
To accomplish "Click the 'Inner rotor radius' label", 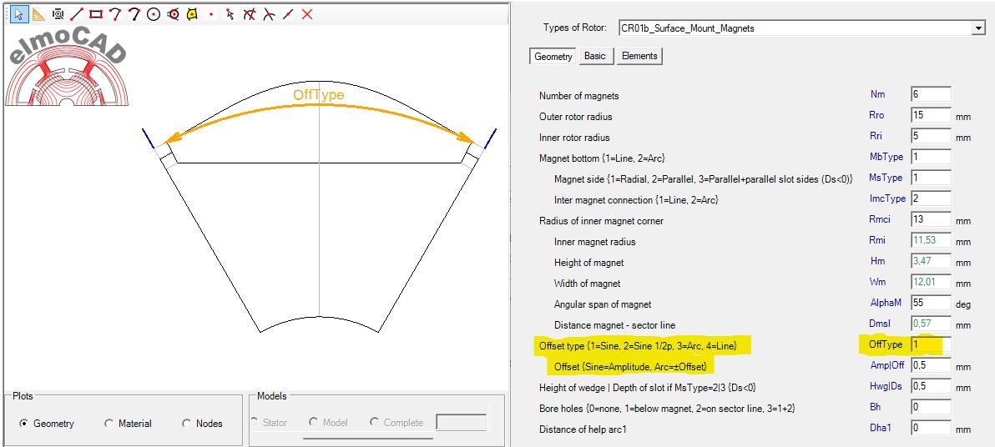I will click(x=574, y=138).
